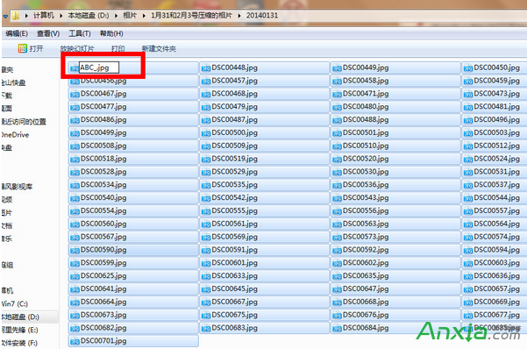
Task: Open the 工具(T) menu
Action: pos(80,33)
